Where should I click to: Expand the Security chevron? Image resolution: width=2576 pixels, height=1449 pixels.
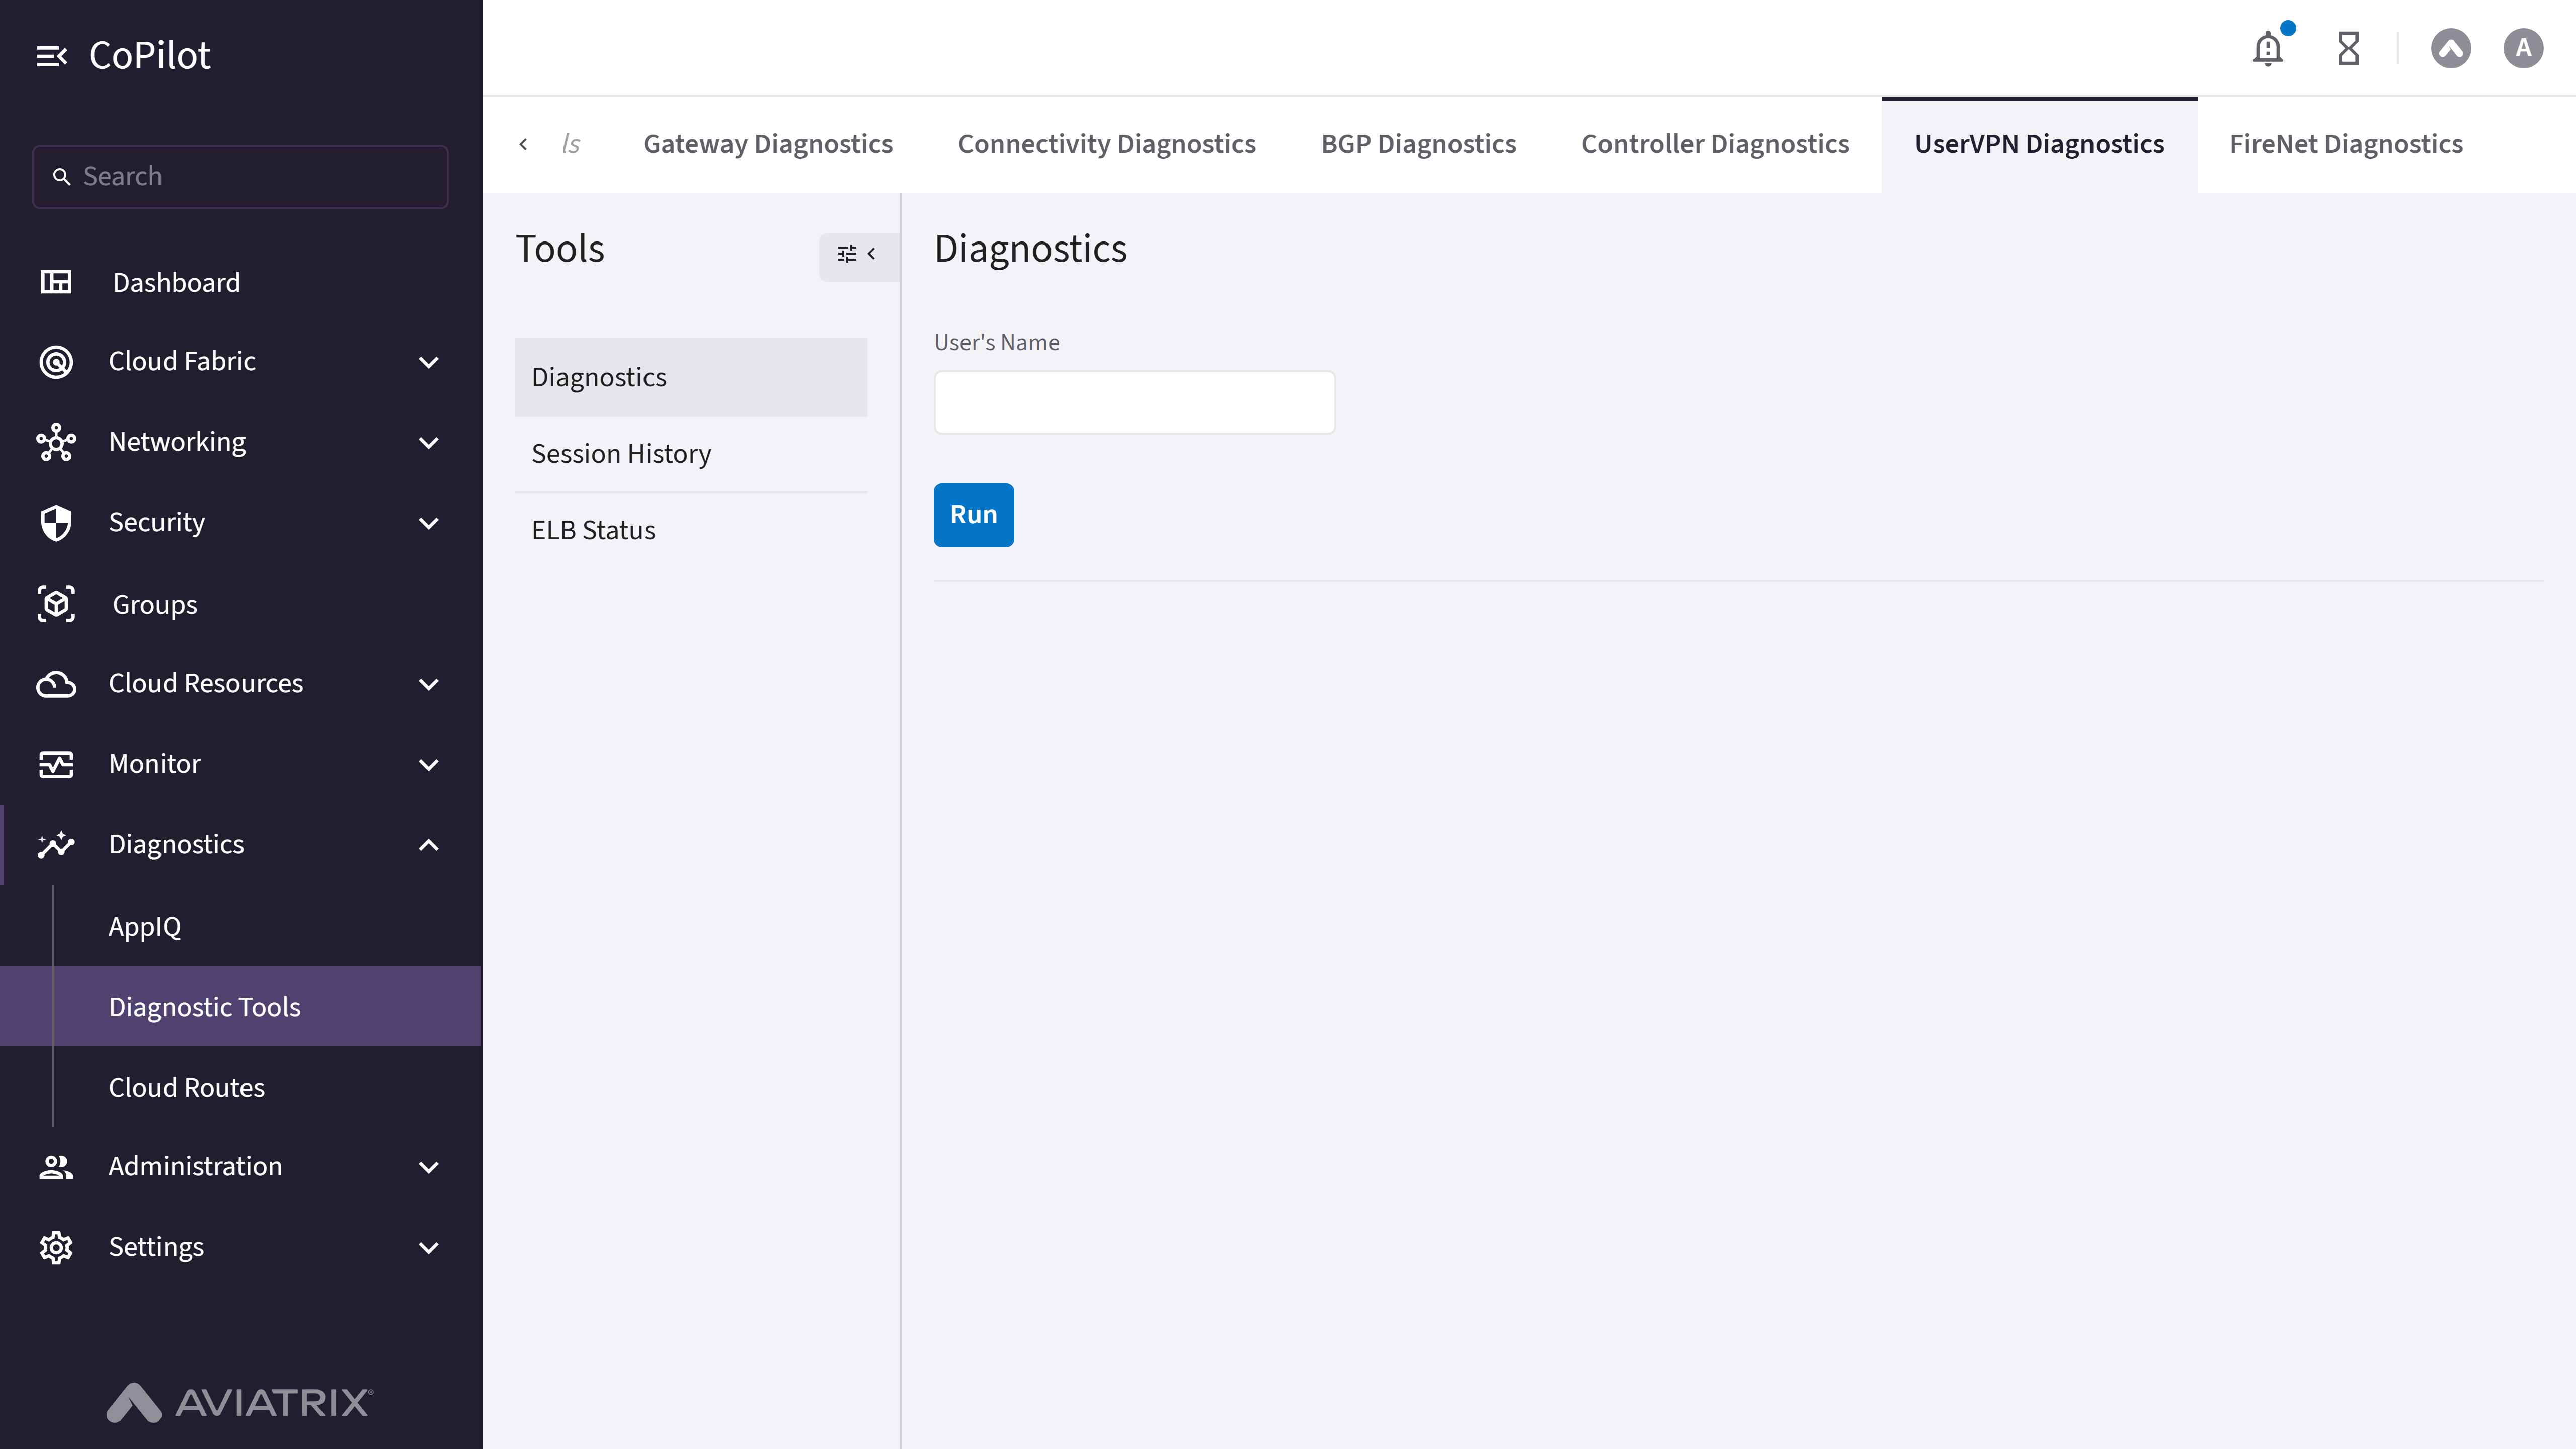click(428, 523)
